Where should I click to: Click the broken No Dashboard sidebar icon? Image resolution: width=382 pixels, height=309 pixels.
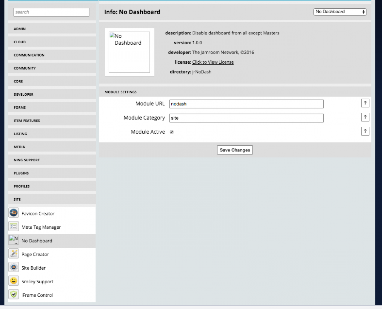click(13, 240)
